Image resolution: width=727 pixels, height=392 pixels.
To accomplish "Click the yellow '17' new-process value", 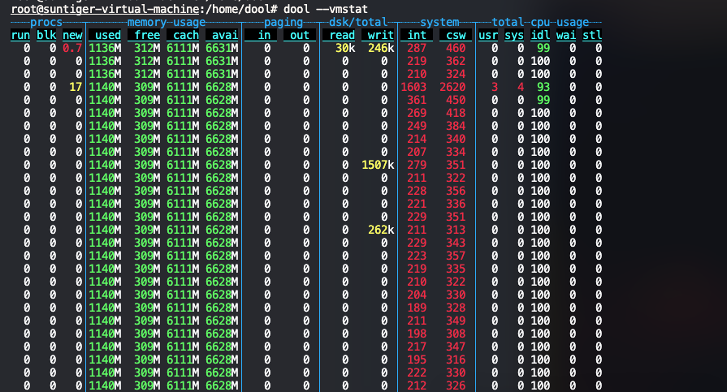I will point(76,87).
